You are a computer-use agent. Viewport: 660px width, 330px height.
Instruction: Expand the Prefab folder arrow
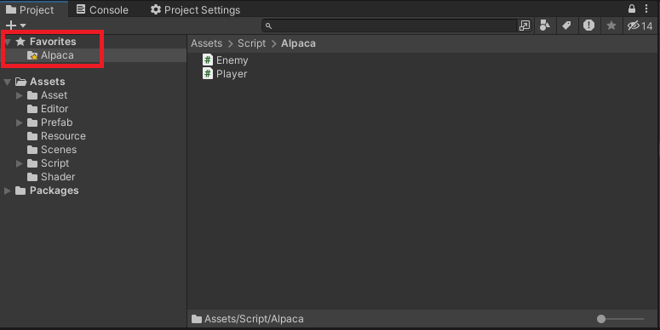coord(19,122)
